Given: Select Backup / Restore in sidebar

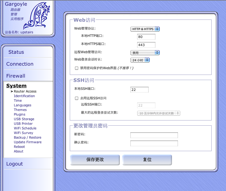Looking at the screenshot, I should (27, 138).
